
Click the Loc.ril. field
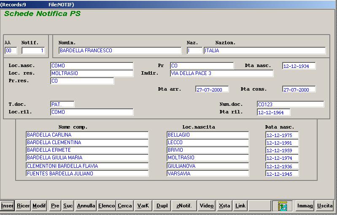pyautogui.click(x=92, y=112)
